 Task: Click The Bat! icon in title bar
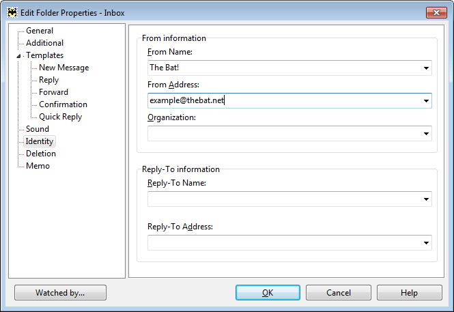[x=12, y=13]
